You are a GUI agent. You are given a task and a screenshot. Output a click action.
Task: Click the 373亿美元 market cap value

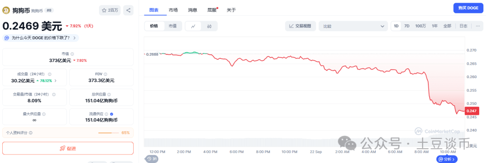[x=60, y=60]
